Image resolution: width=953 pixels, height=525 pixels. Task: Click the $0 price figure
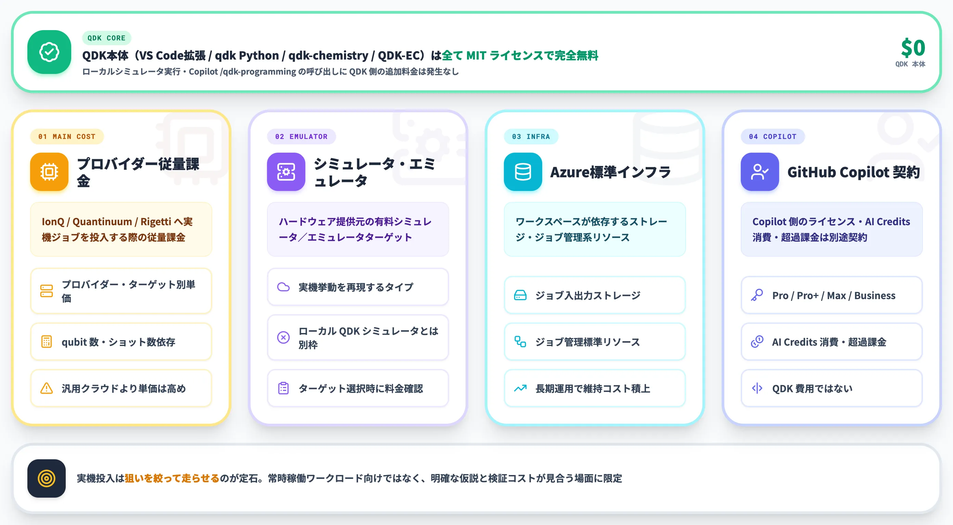click(913, 48)
